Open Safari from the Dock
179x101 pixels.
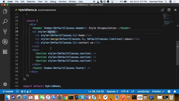[x=25, y=97]
